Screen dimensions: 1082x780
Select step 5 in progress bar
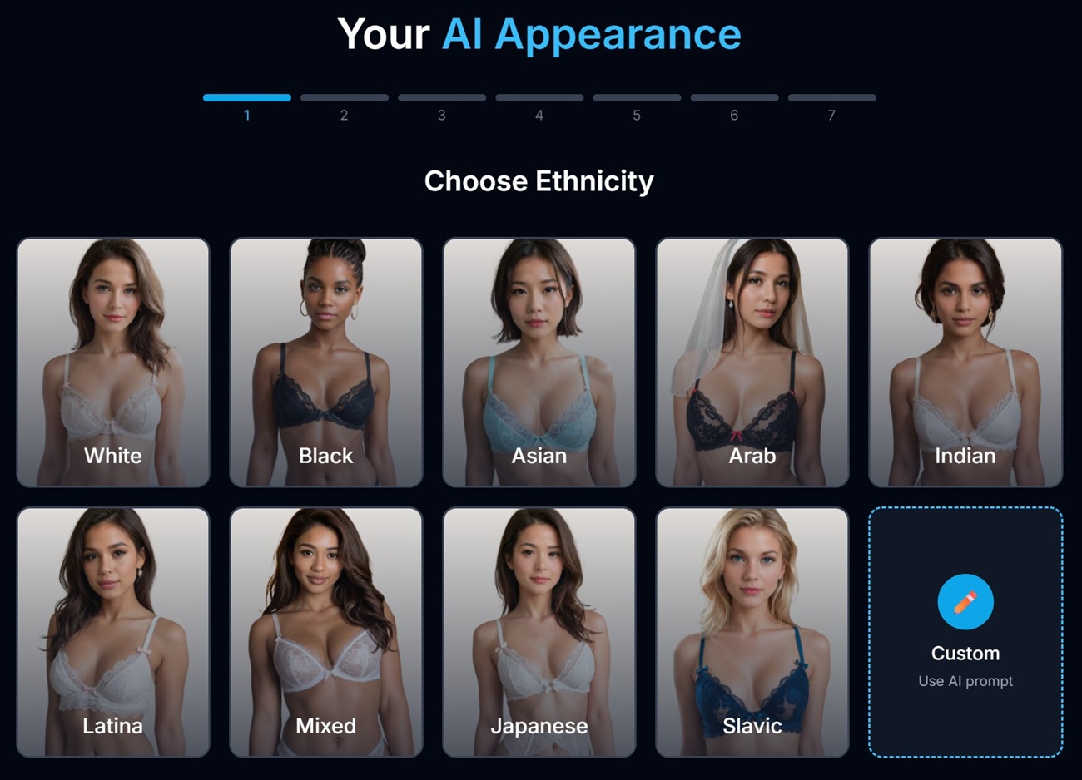[x=637, y=106]
